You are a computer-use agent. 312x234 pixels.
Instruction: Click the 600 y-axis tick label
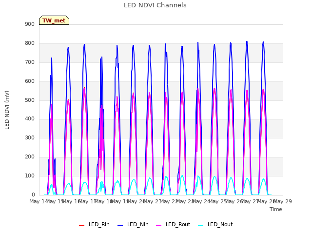pyautogui.click(x=30, y=81)
